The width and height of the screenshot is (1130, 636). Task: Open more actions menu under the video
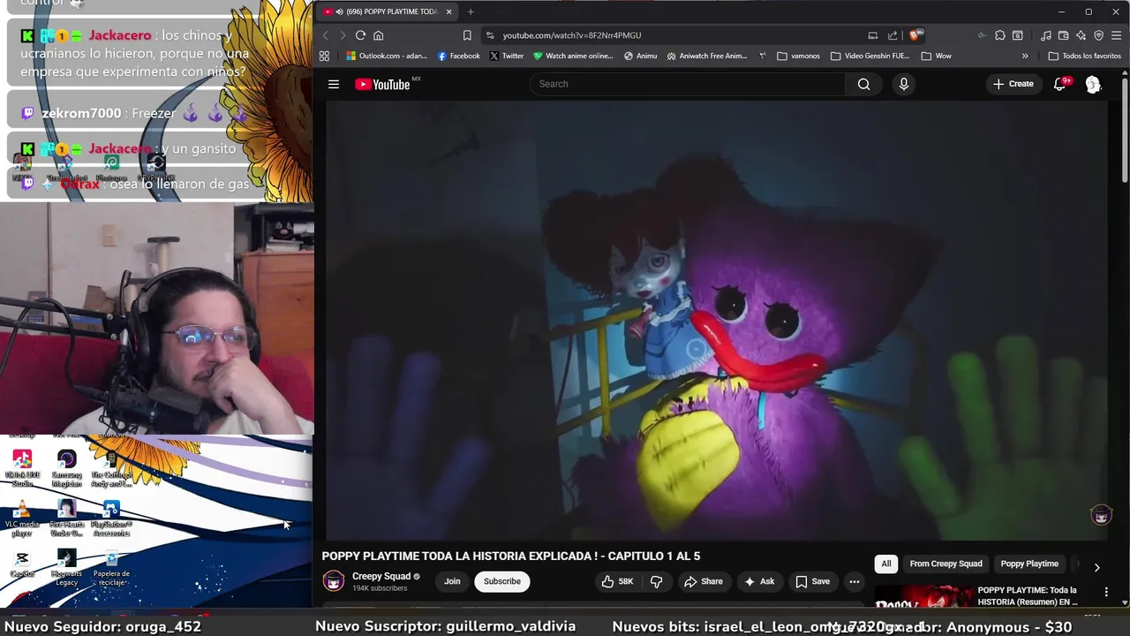(854, 581)
